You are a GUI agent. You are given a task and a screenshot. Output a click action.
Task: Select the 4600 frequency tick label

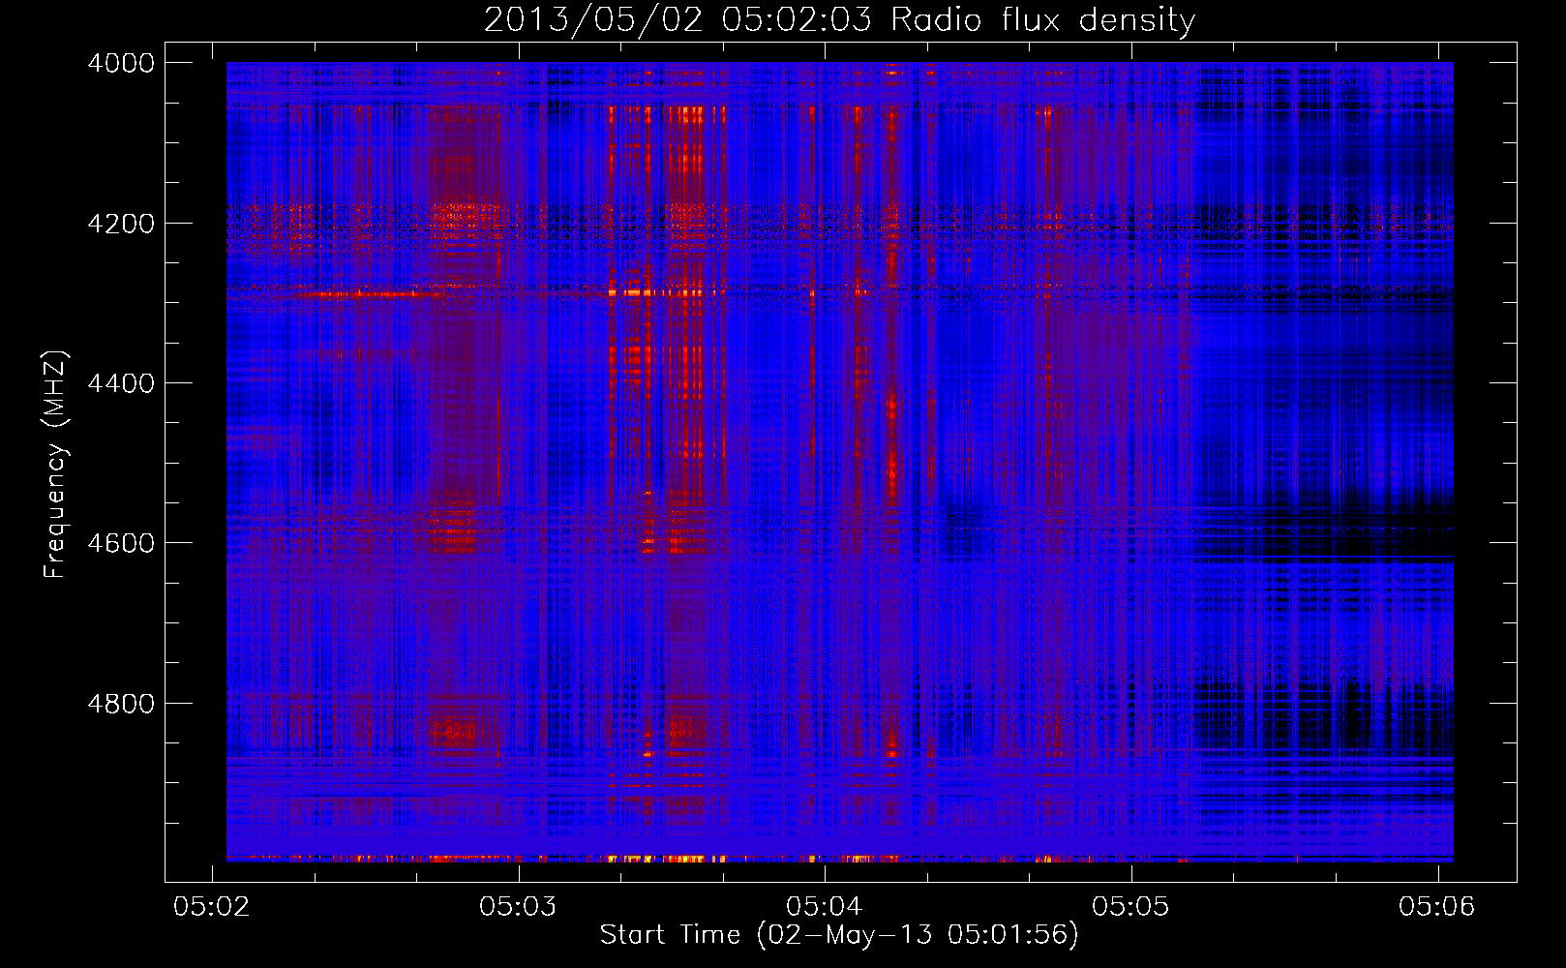pos(121,543)
